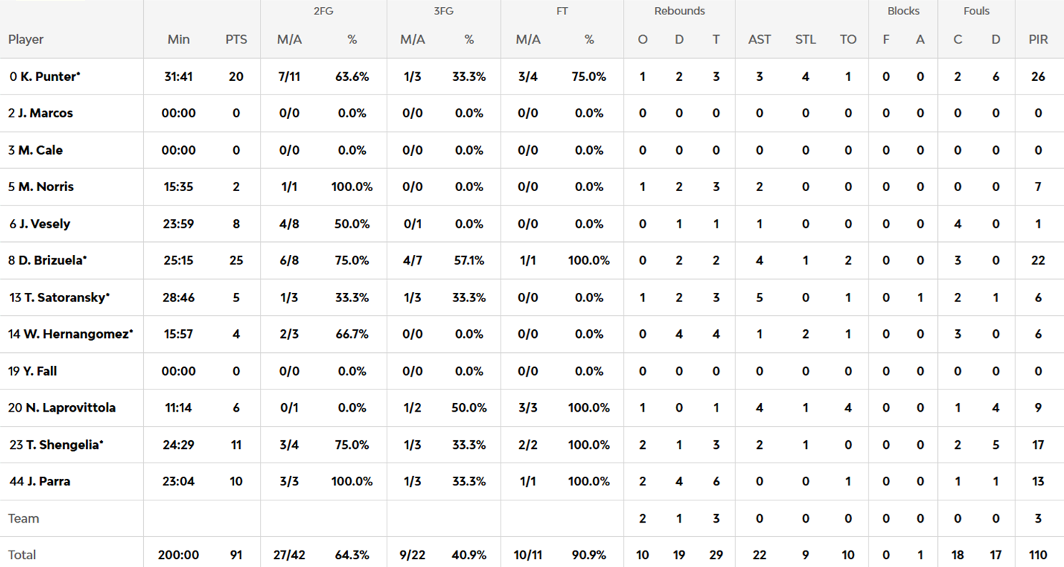Sort by STL column header

pyautogui.click(x=806, y=40)
